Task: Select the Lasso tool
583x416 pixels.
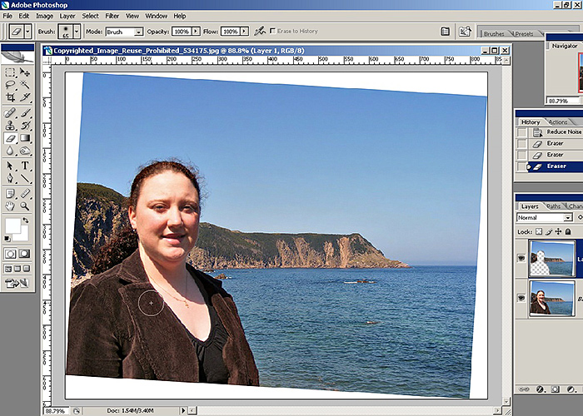Action: (x=10, y=84)
